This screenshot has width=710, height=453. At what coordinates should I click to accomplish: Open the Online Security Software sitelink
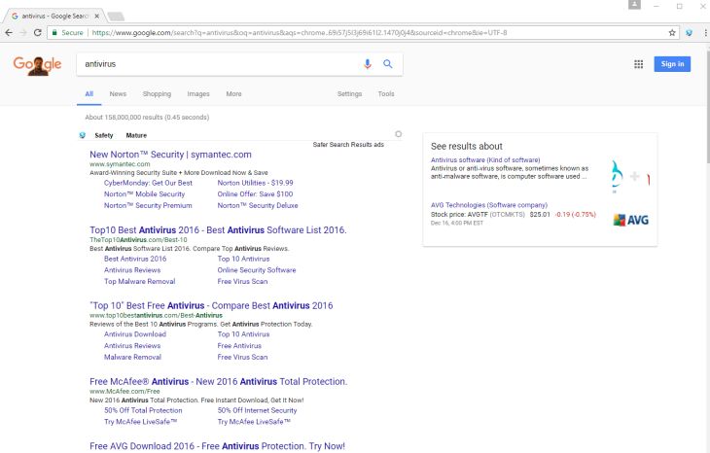(x=257, y=270)
